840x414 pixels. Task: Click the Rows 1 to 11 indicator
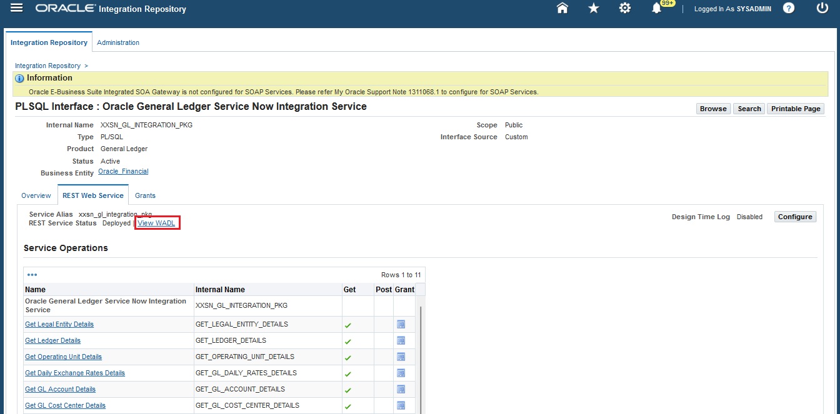tap(401, 275)
